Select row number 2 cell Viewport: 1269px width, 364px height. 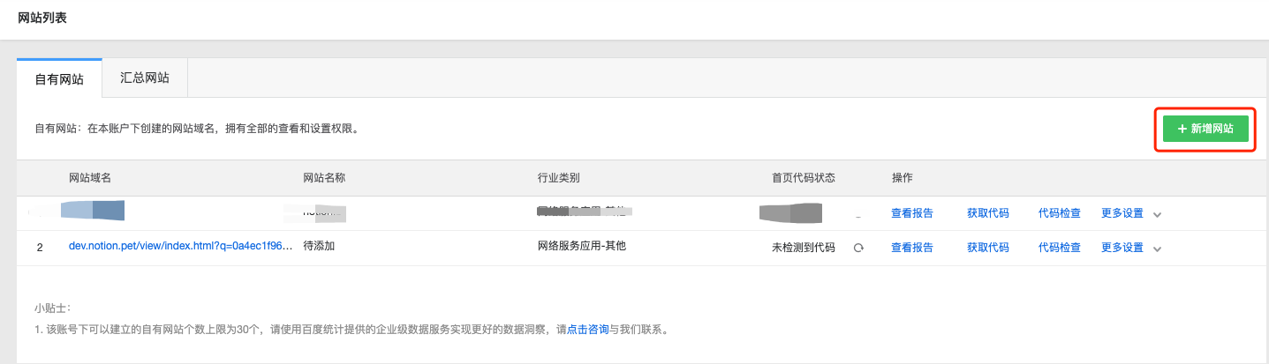[40, 248]
